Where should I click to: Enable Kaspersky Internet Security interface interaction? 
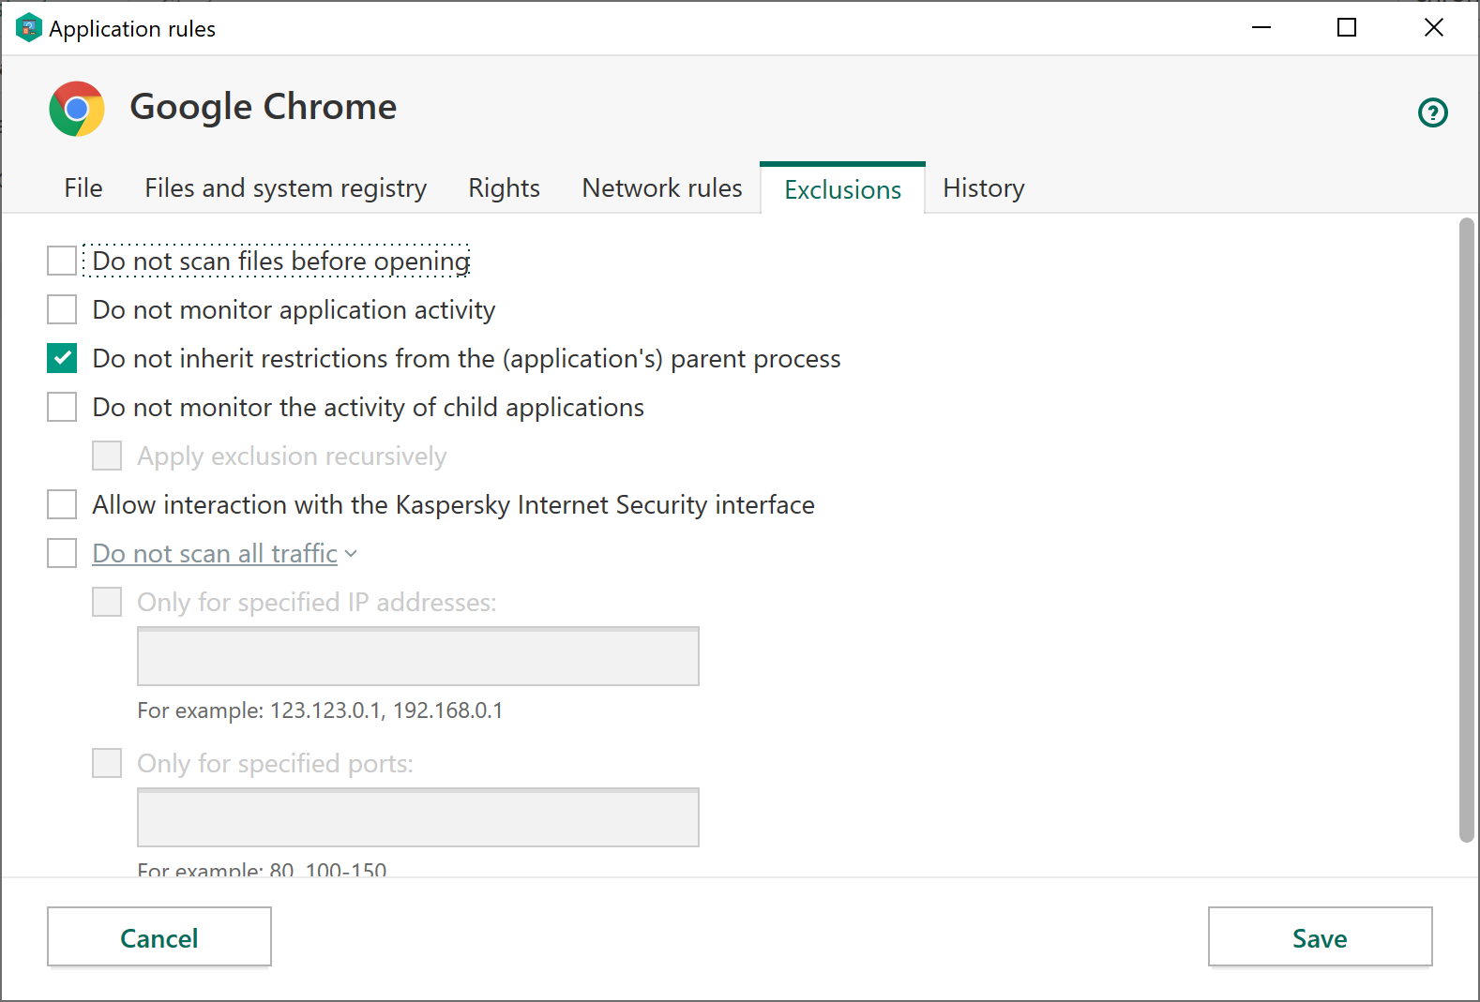click(62, 504)
